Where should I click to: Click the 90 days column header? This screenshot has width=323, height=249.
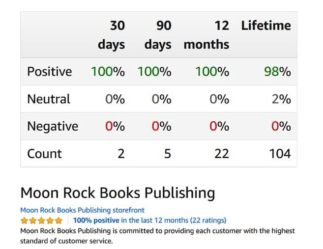tap(157, 35)
